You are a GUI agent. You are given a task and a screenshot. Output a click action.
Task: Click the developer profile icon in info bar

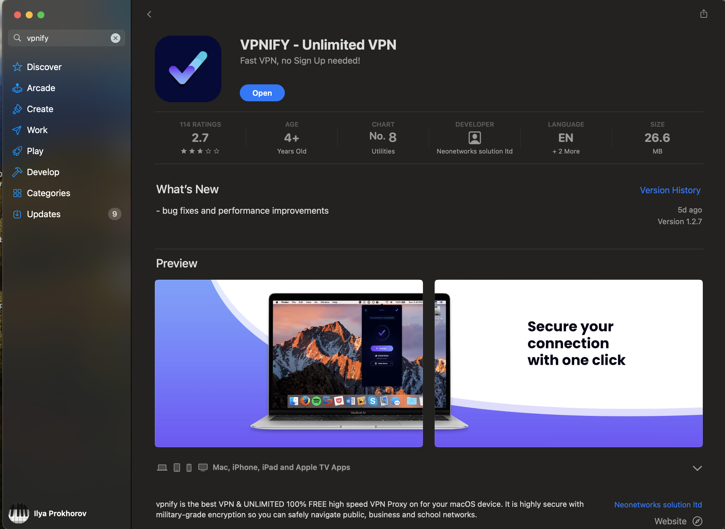point(474,138)
